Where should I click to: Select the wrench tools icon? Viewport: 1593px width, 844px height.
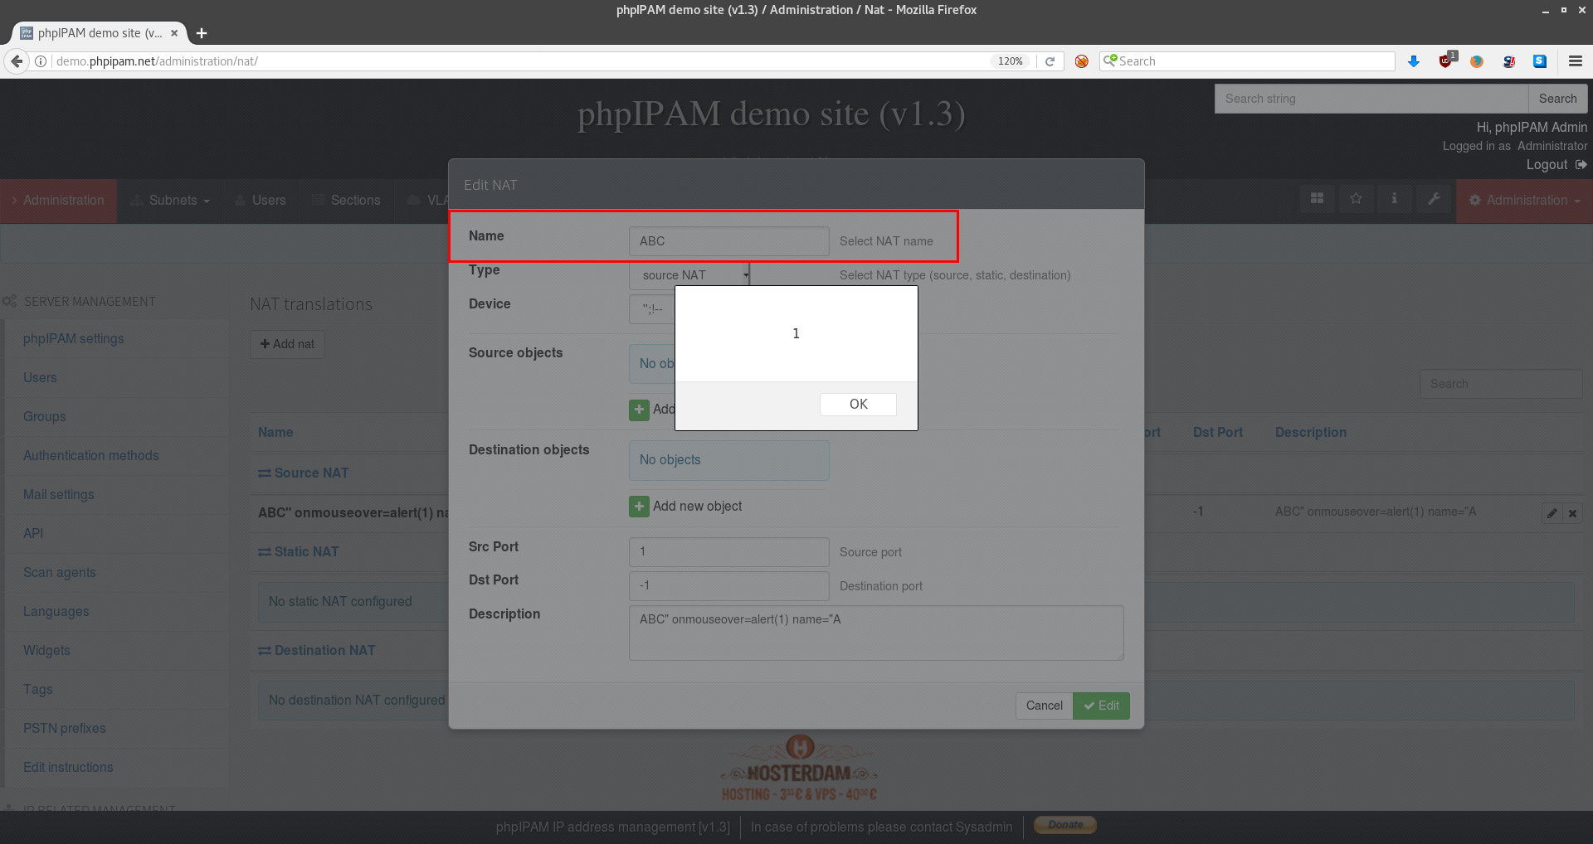(x=1434, y=199)
